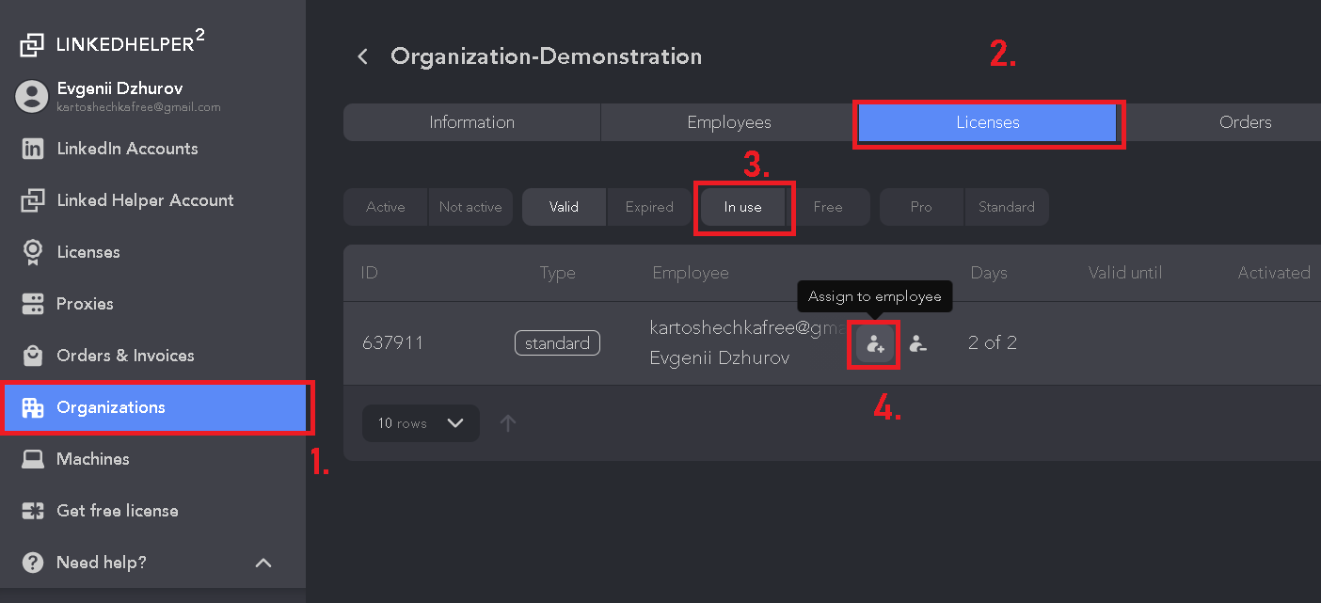This screenshot has width=1321, height=603.
Task: Click the Days column header
Action: click(x=989, y=273)
